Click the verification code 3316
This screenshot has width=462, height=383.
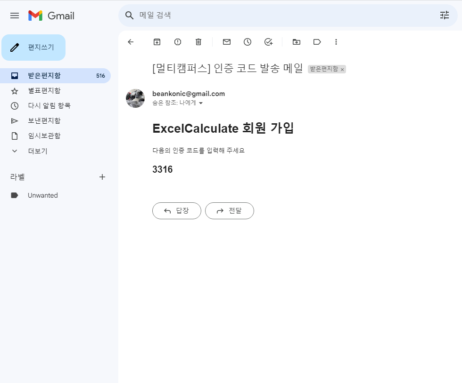tap(162, 169)
